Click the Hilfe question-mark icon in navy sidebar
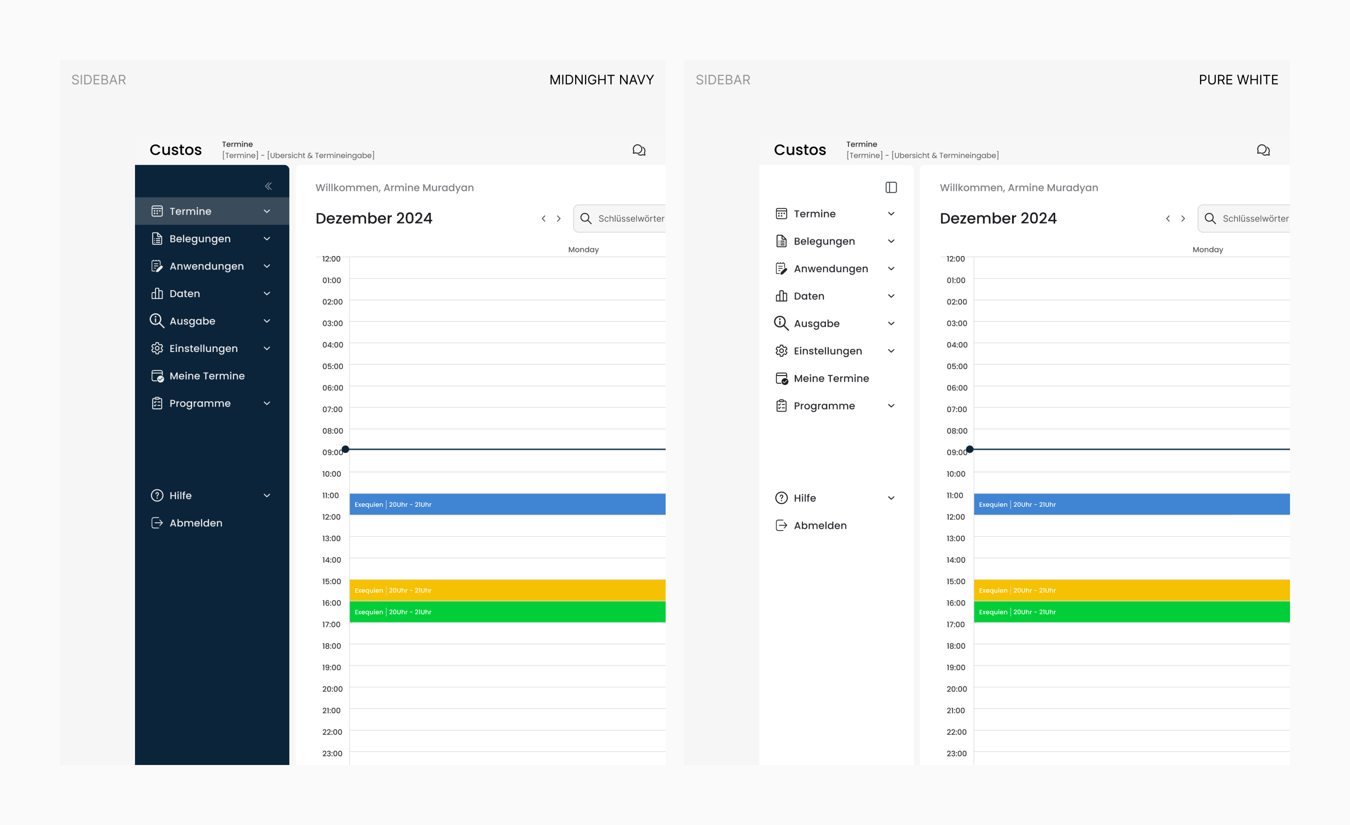 tap(157, 496)
